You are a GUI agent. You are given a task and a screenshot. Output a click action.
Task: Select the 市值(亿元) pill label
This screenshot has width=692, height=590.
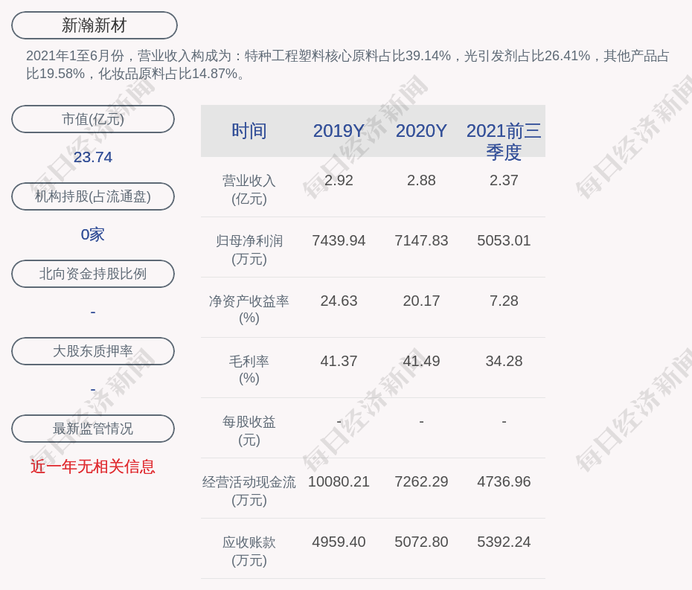tap(93, 119)
